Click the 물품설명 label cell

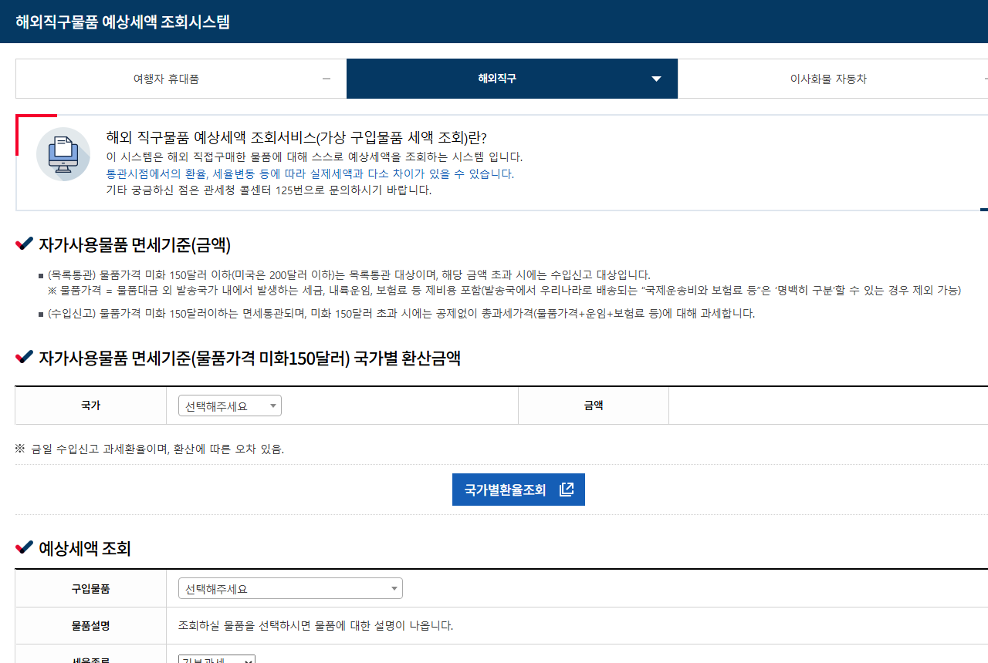point(91,625)
